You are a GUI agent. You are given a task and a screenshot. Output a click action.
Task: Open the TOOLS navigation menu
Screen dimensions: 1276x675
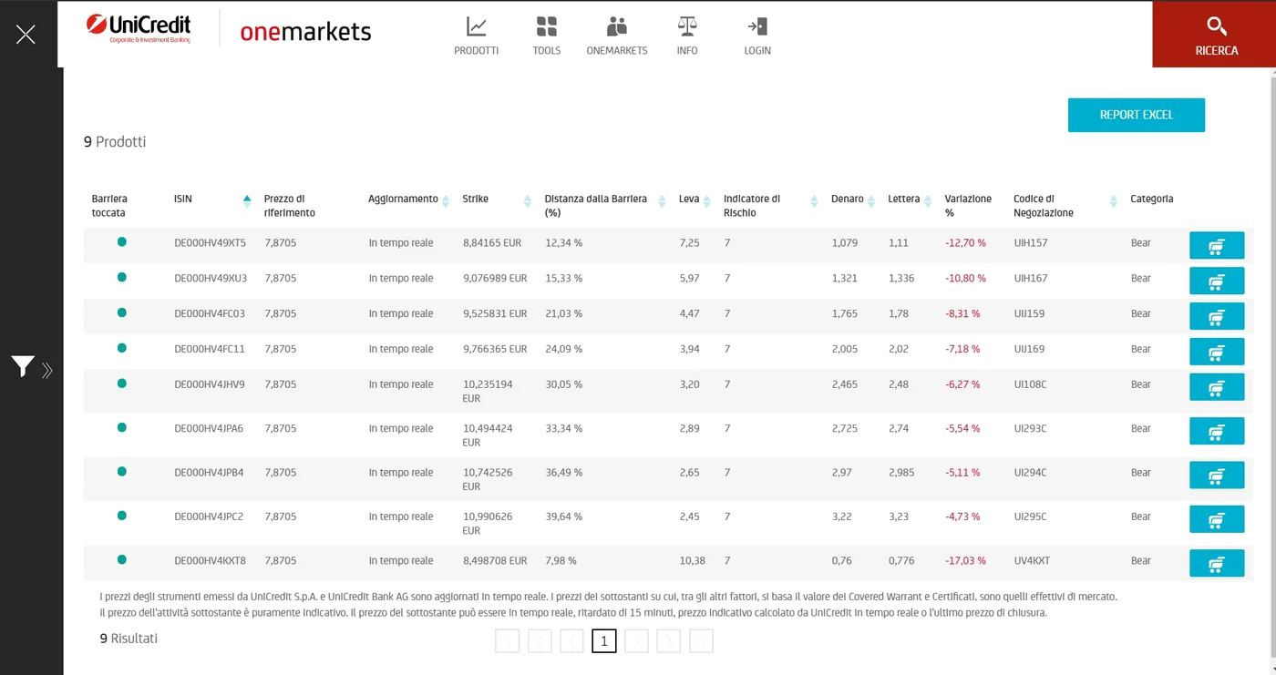547,36
